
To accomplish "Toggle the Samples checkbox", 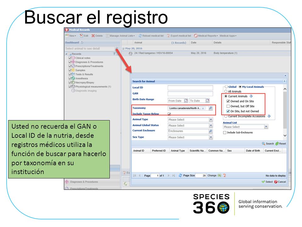I will [70, 70].
